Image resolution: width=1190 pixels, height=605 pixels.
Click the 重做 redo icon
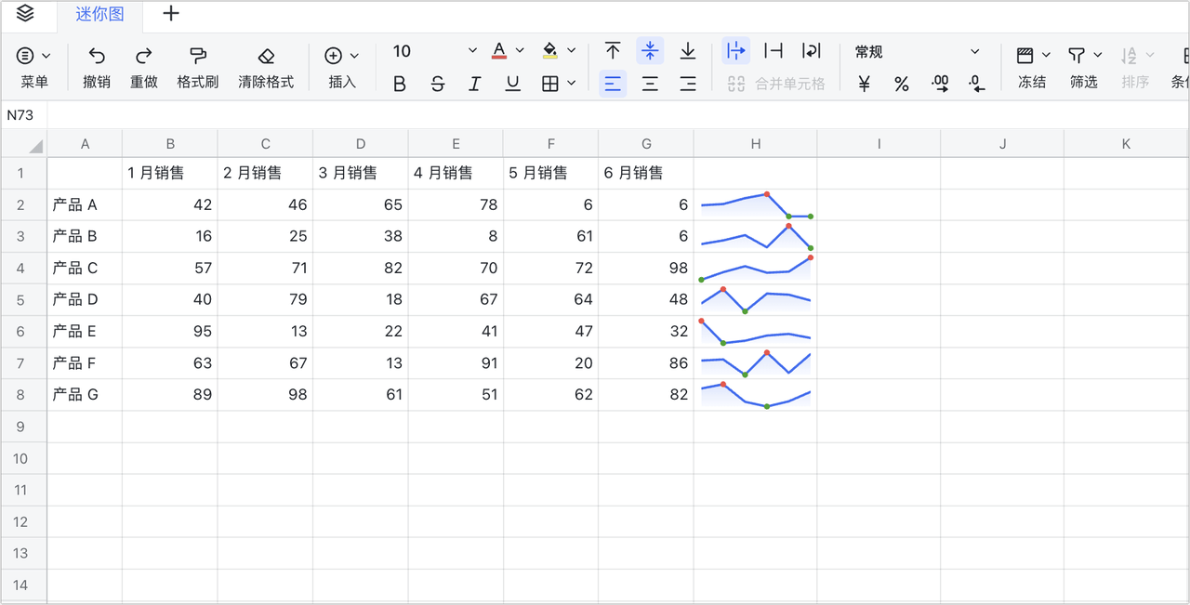(144, 56)
